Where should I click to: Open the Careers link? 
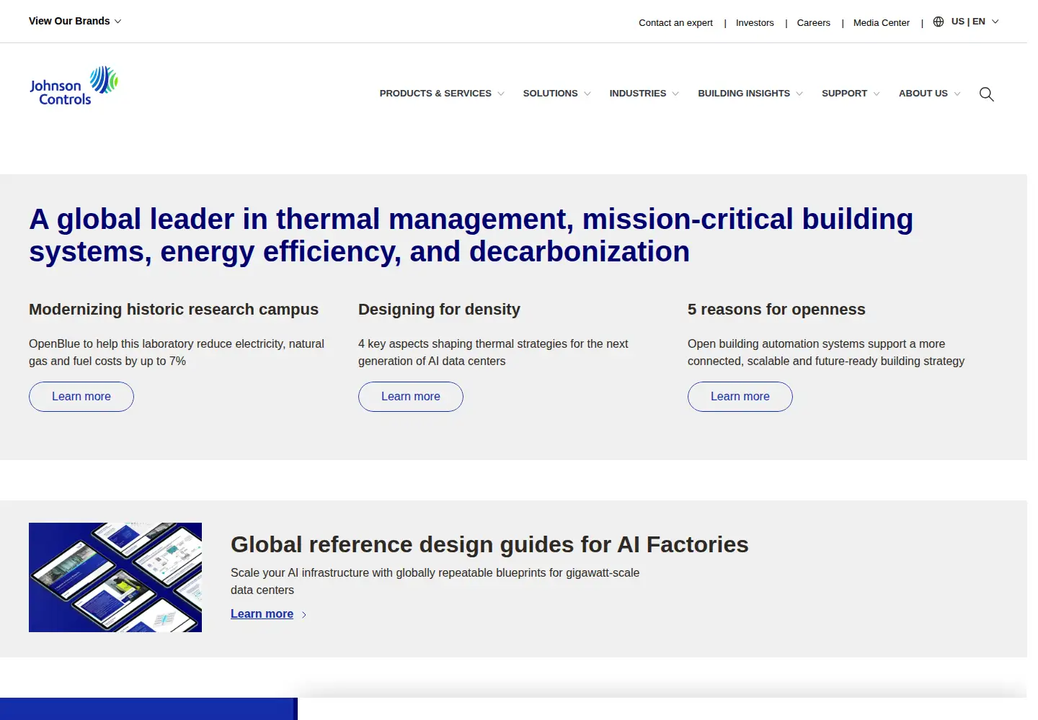814,23
